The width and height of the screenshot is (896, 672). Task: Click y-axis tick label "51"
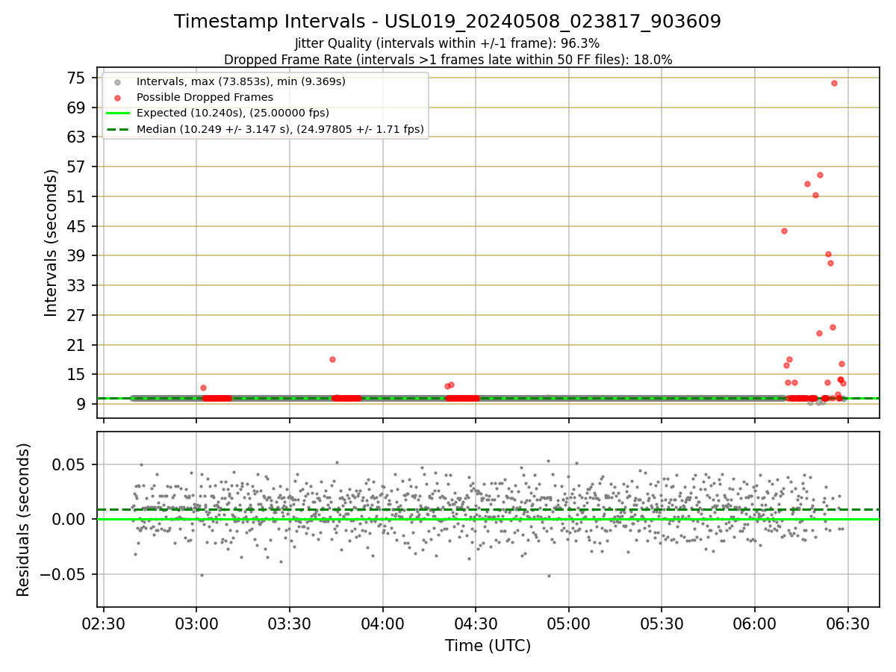coord(77,197)
